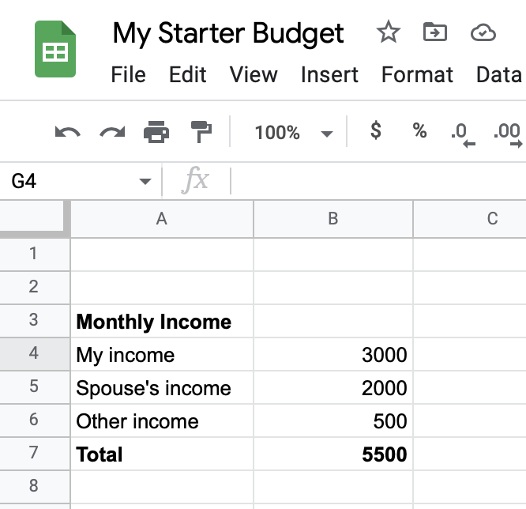
Task: Select row 5 header
Action: point(35,387)
